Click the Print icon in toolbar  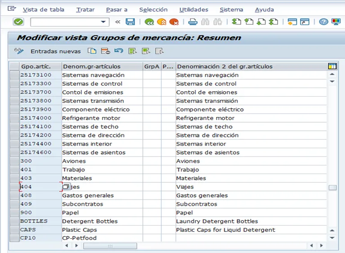coord(193,22)
